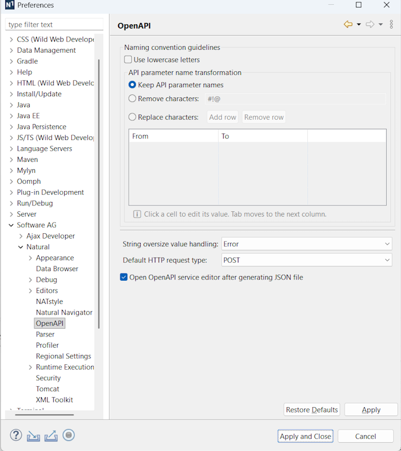This screenshot has width=401, height=451.
Task: Expand the Debug node under Natural
Action: [x=30, y=280]
